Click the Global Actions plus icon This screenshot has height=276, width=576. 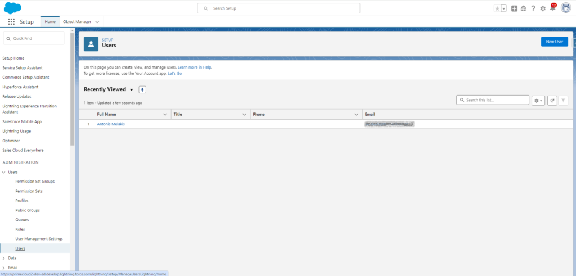pyautogui.click(x=514, y=8)
